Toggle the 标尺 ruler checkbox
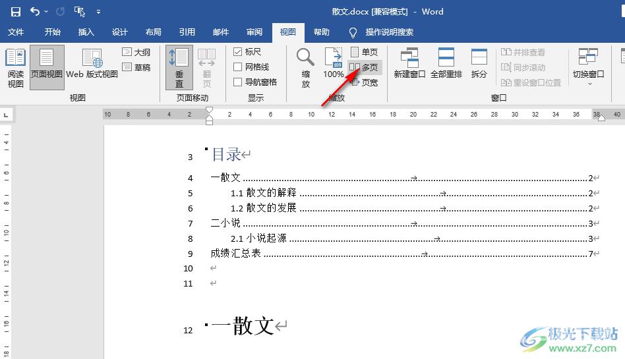 pos(247,52)
